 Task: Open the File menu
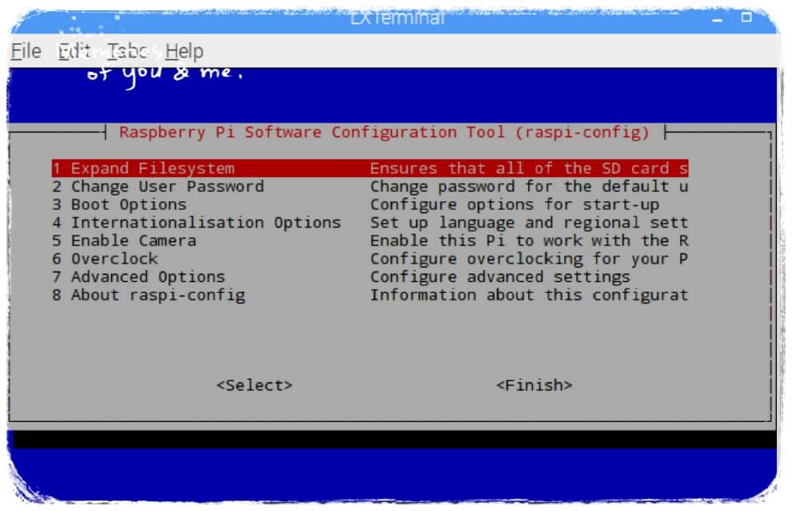click(x=26, y=51)
